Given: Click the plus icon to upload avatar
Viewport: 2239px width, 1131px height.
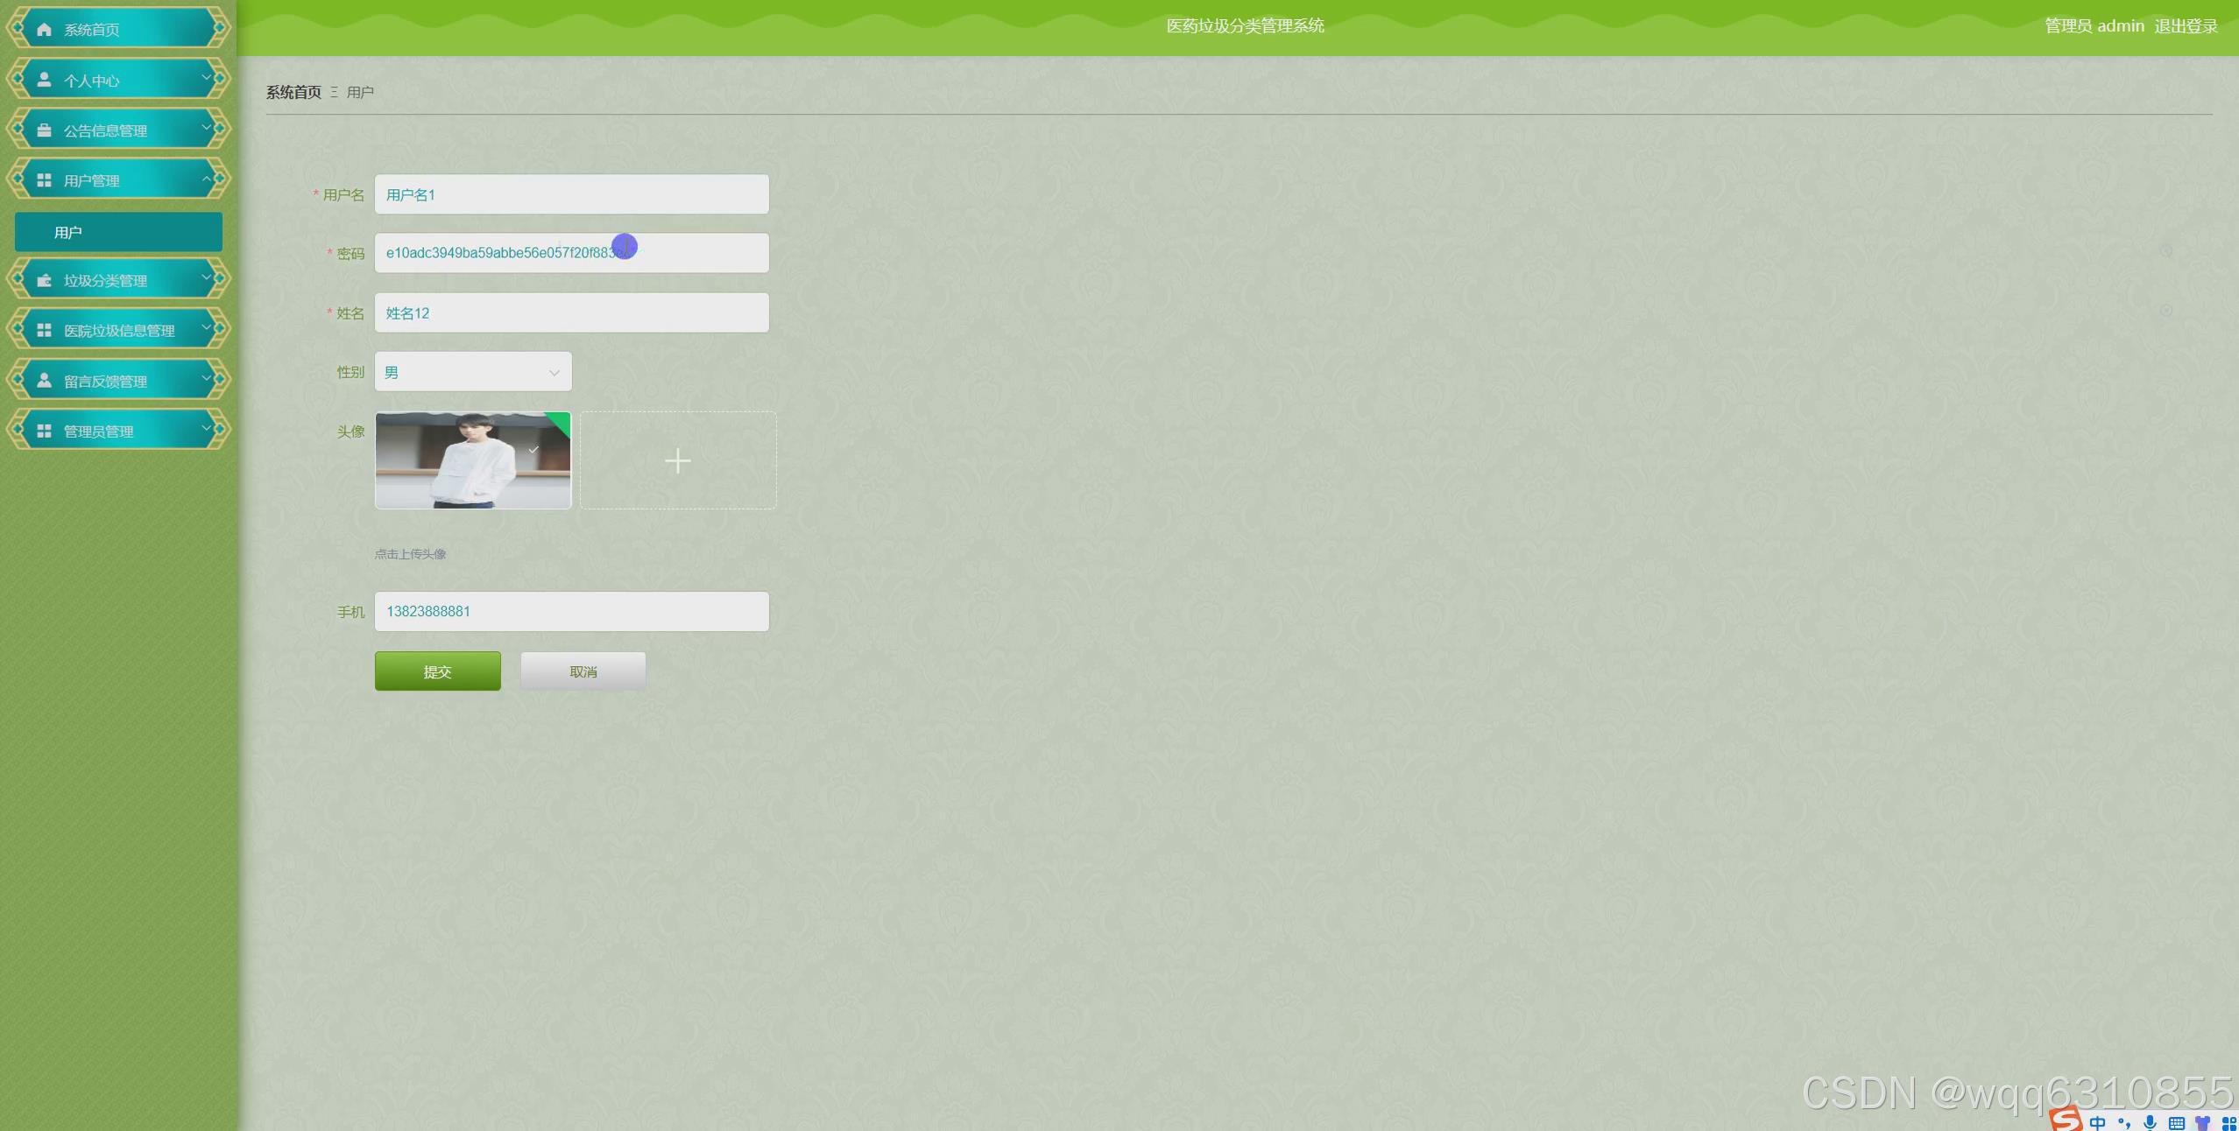Looking at the screenshot, I should (678, 460).
